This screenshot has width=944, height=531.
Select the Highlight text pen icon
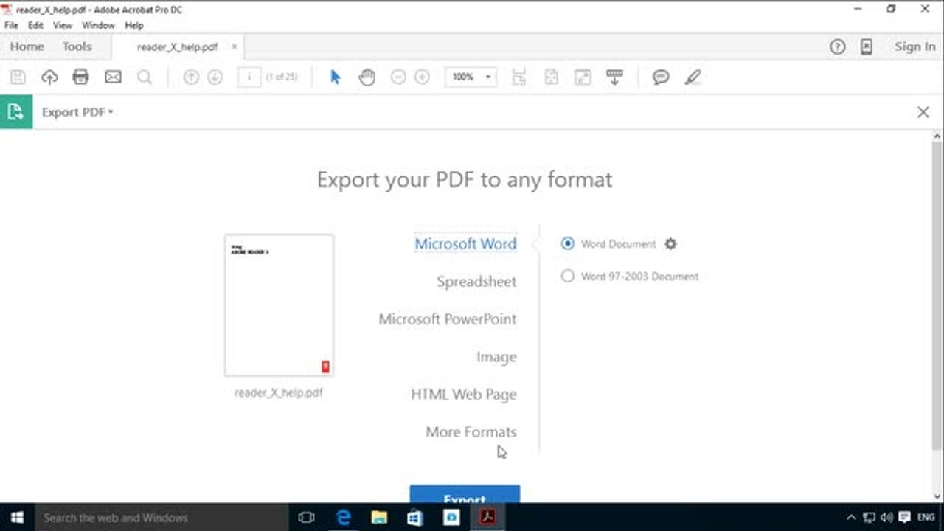(x=693, y=77)
